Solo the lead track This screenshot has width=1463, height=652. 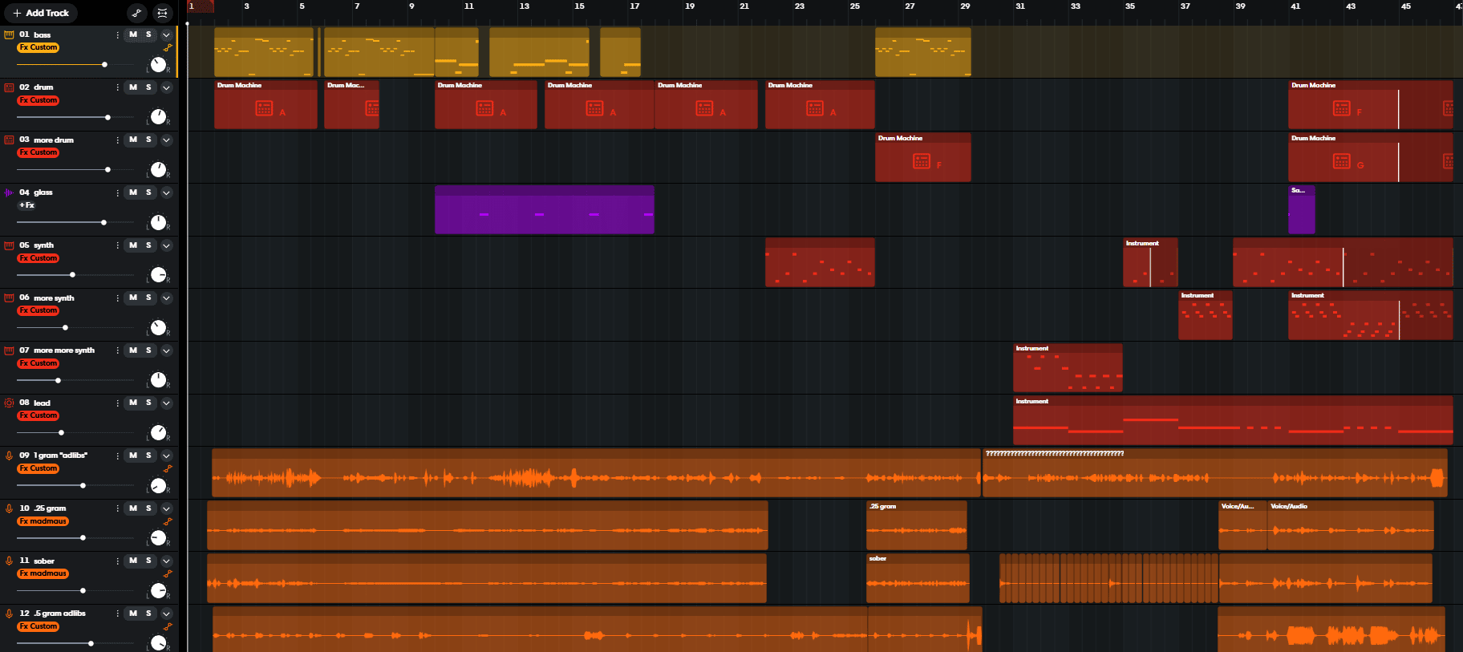pyautogui.click(x=148, y=403)
